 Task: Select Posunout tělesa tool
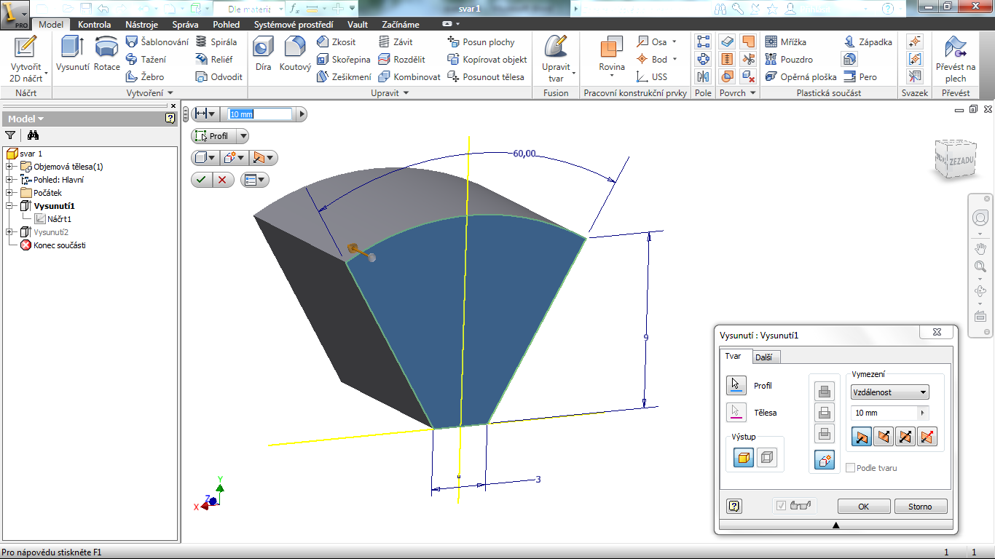[x=486, y=77]
